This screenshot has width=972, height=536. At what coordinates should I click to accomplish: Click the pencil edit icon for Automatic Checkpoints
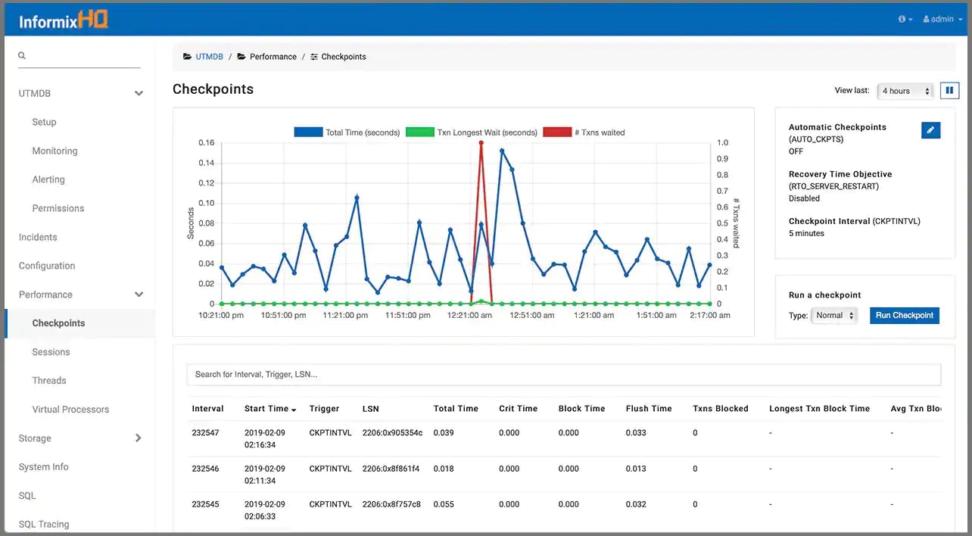(x=930, y=129)
